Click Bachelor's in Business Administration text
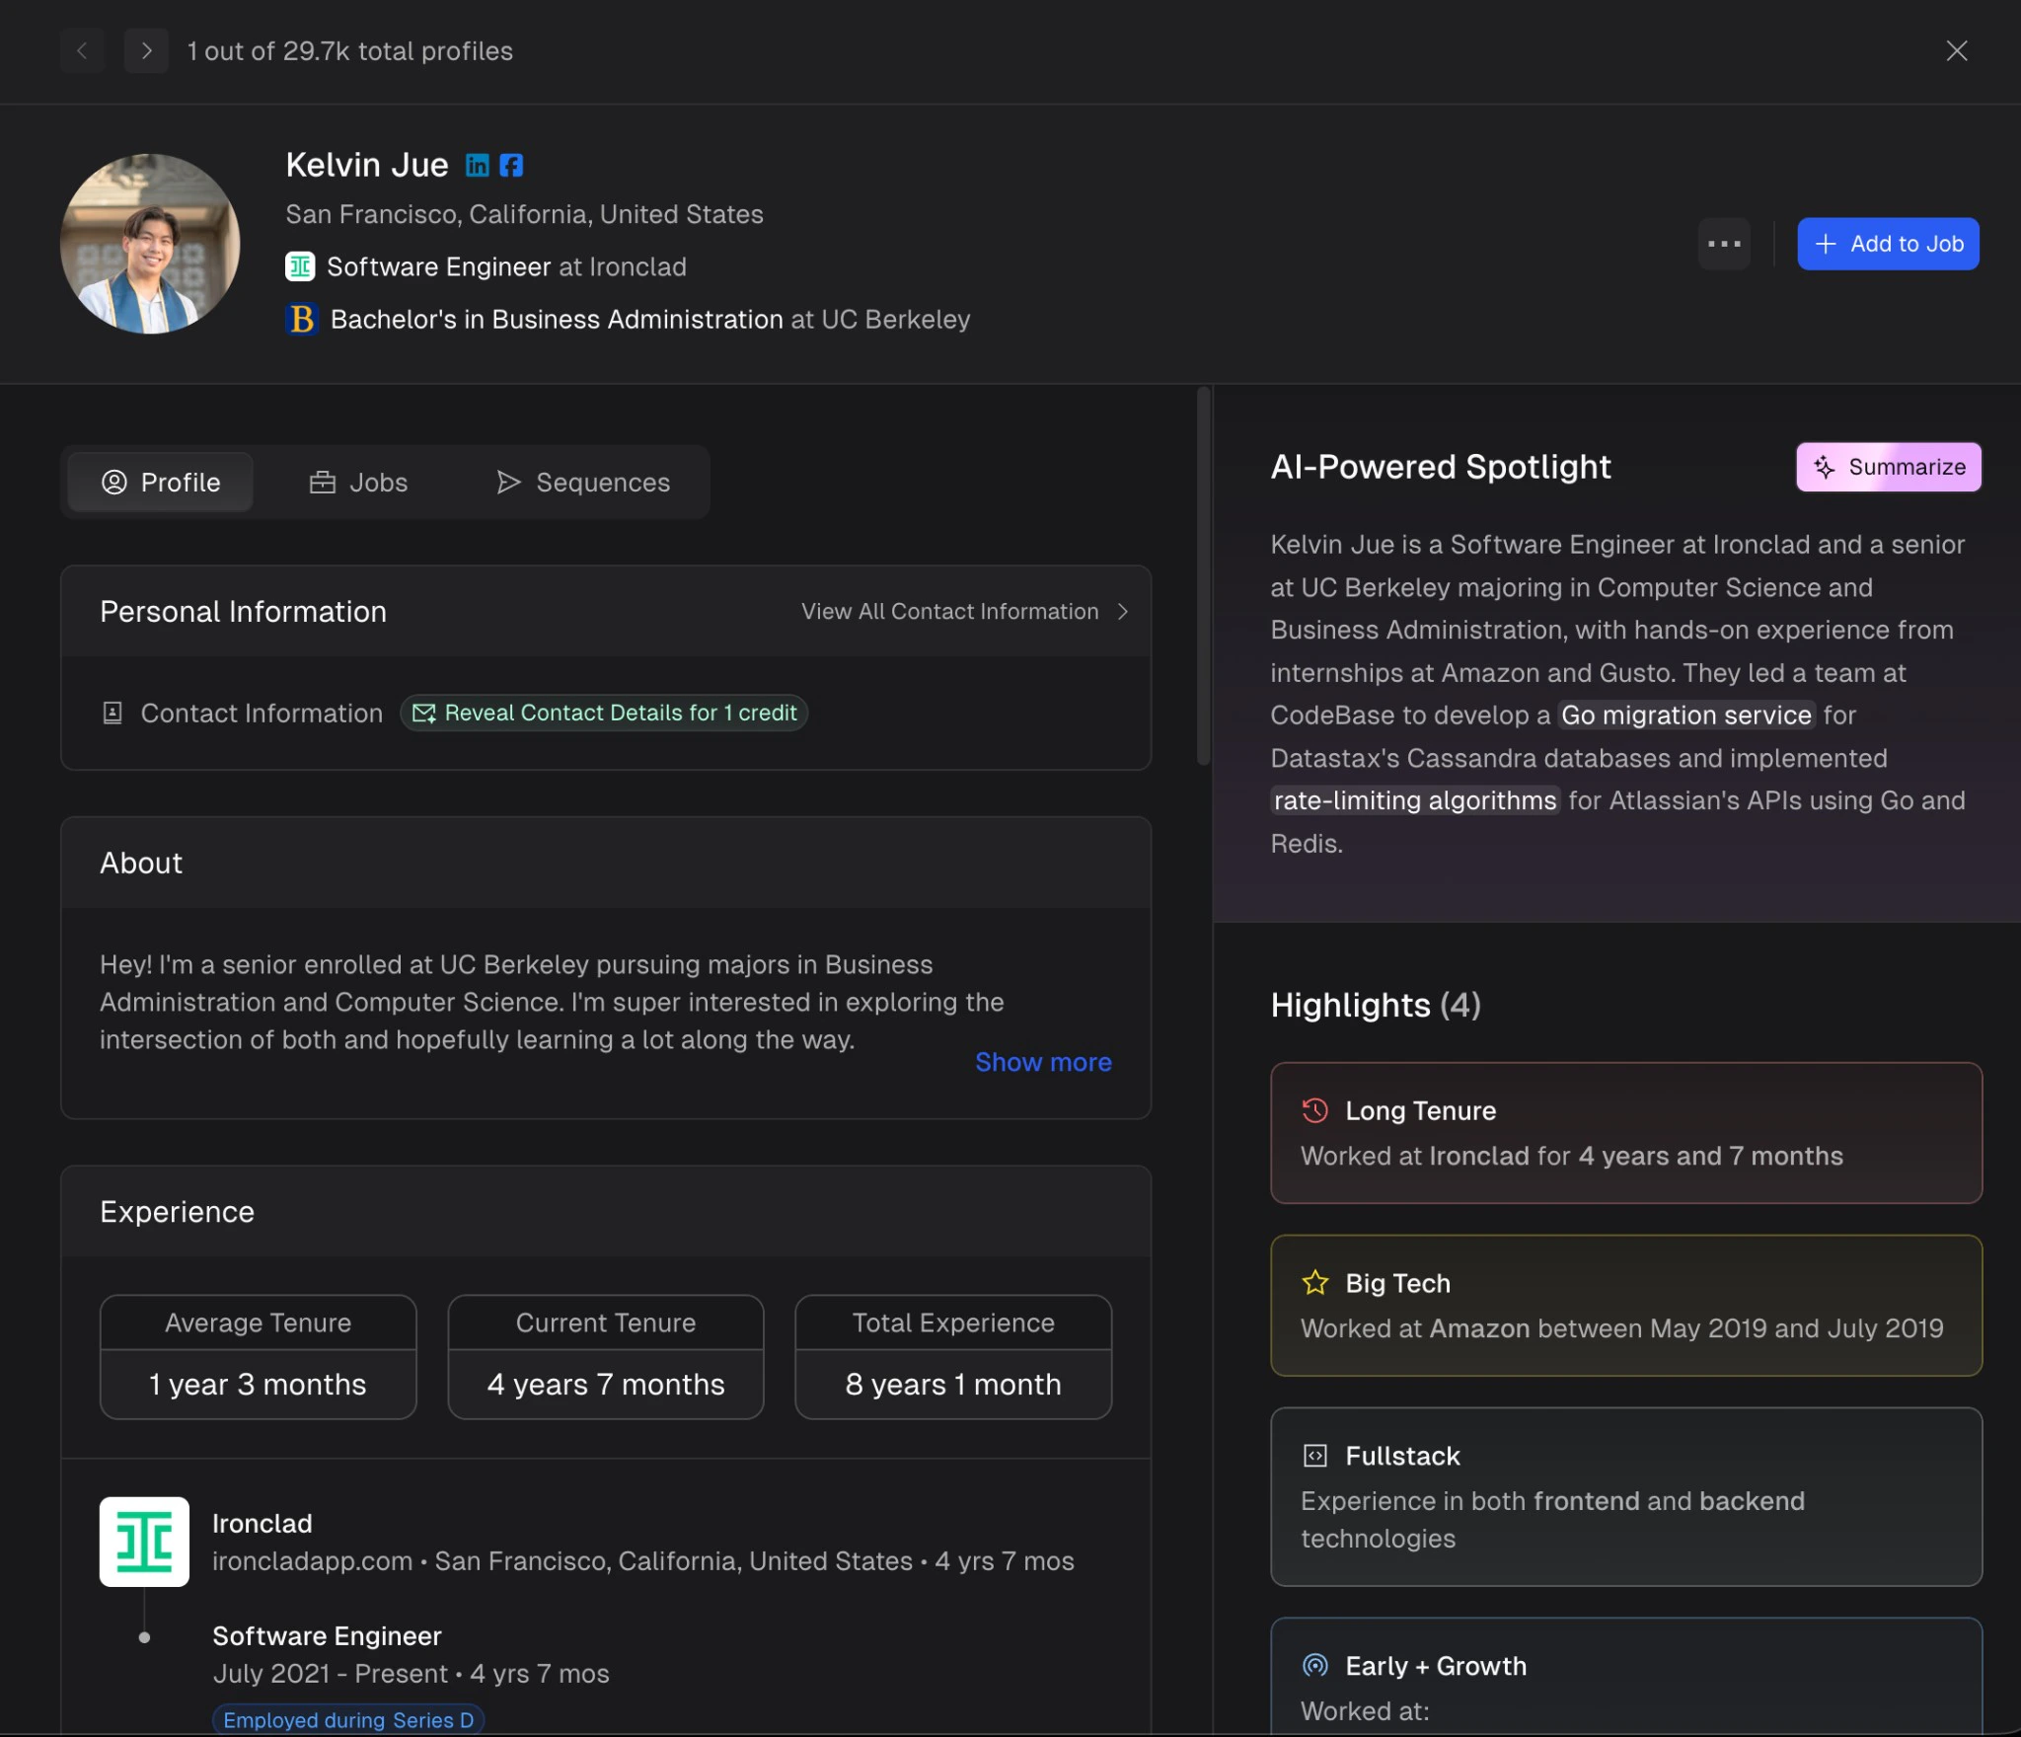The image size is (2021, 1737). tap(557, 319)
